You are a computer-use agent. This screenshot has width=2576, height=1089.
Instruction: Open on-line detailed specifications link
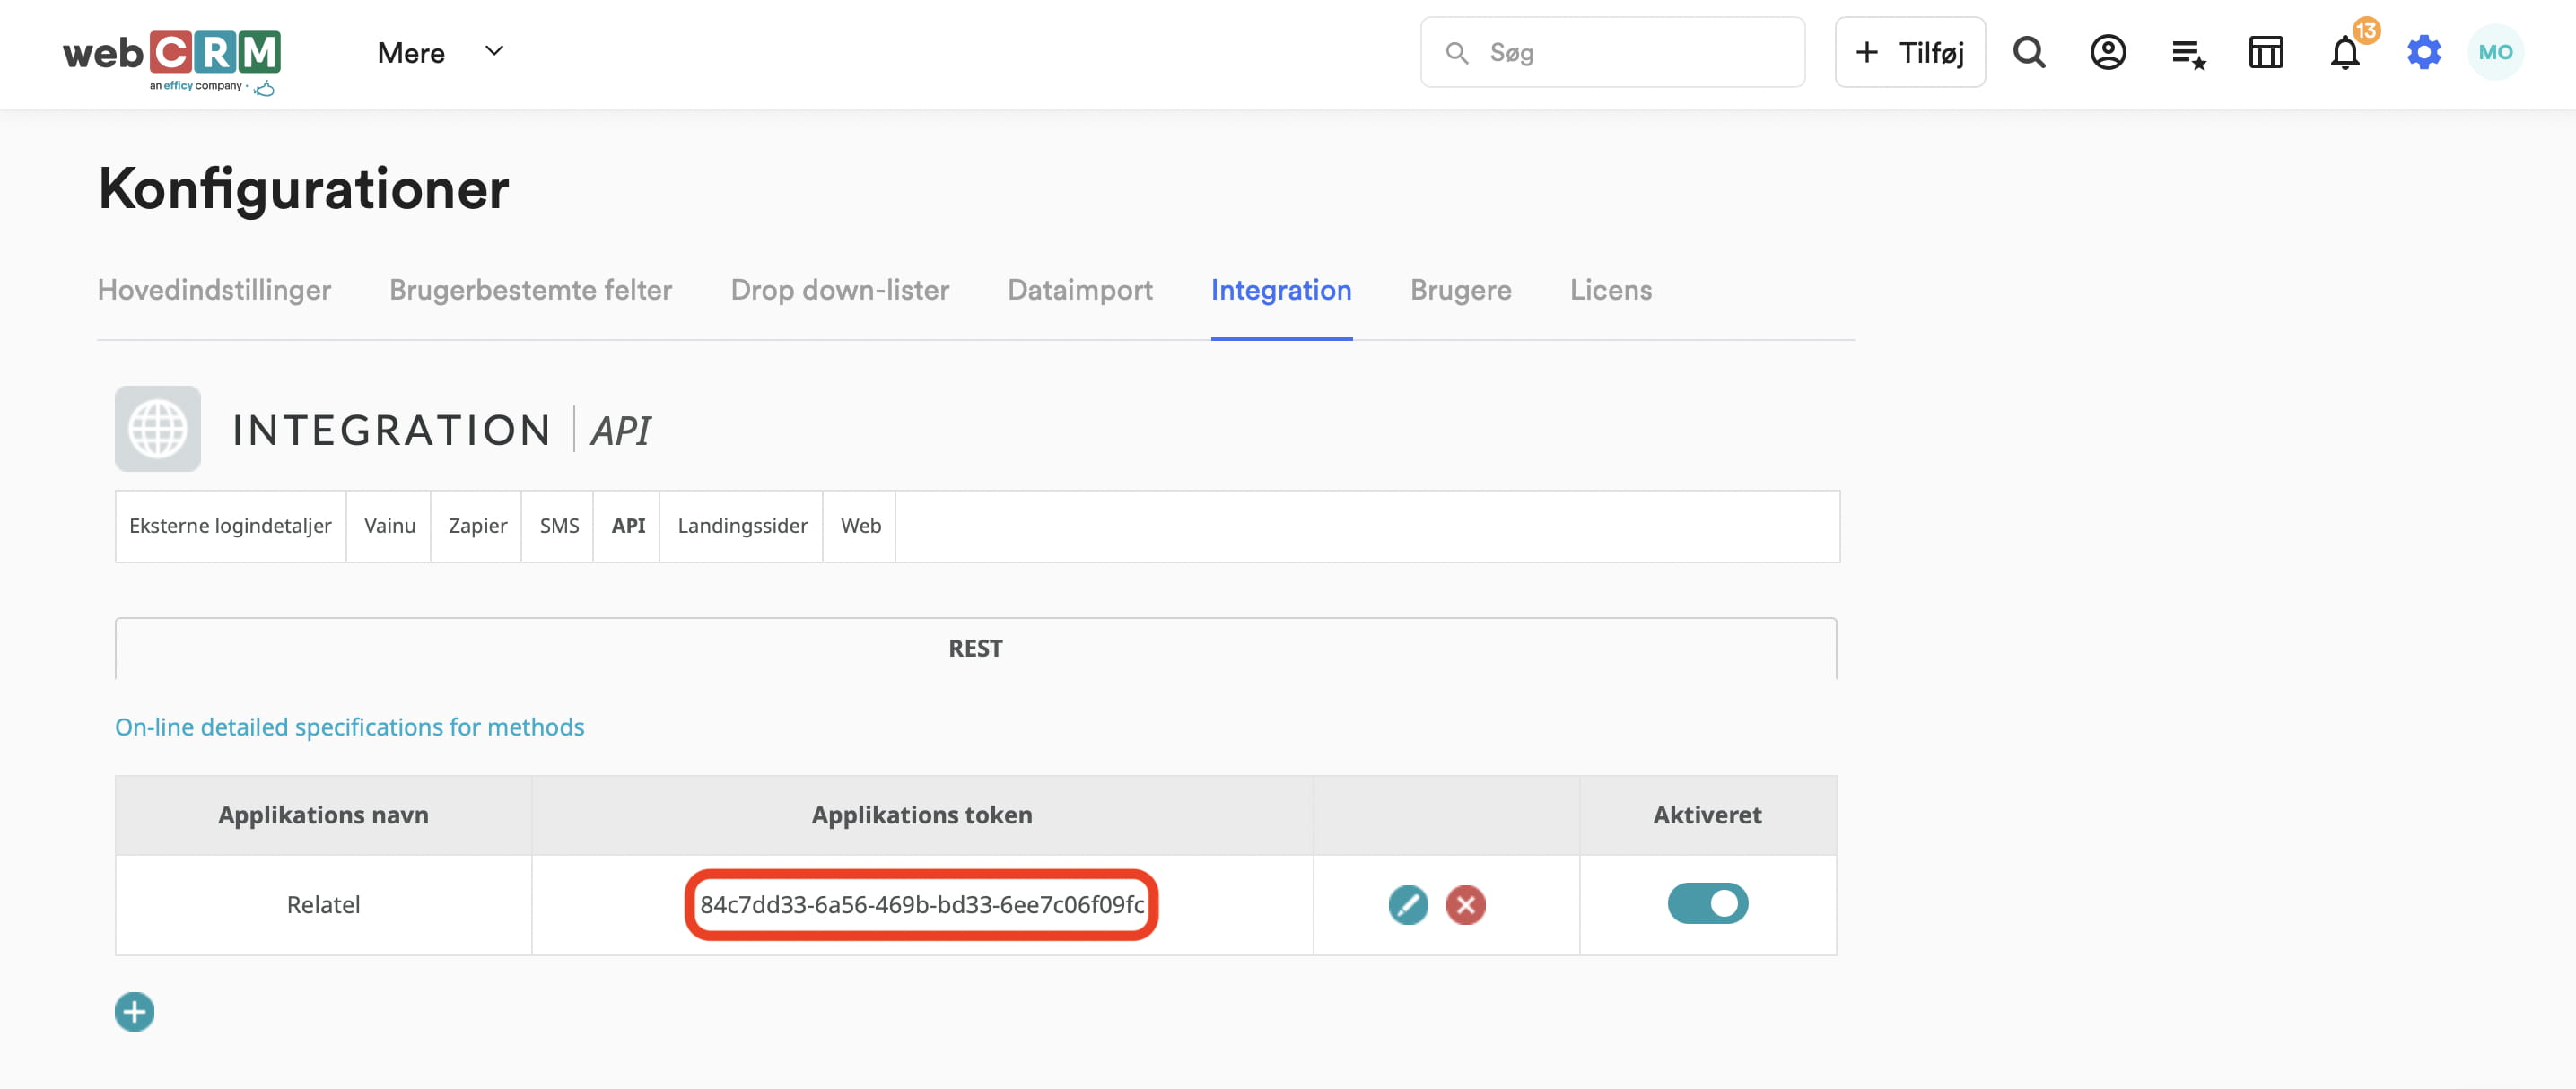[x=349, y=727]
